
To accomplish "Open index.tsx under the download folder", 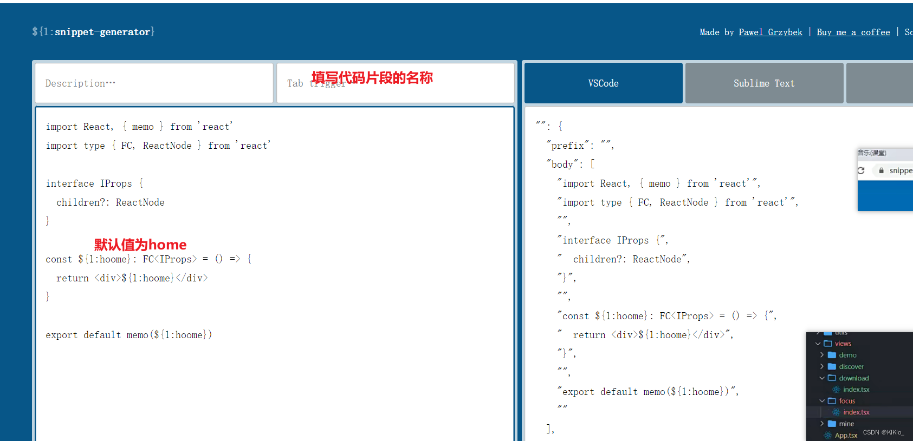I will [x=856, y=390].
